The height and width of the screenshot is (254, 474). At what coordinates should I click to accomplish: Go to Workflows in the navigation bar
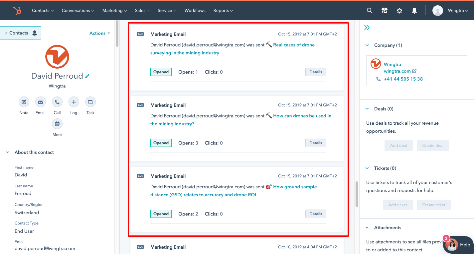tap(195, 11)
